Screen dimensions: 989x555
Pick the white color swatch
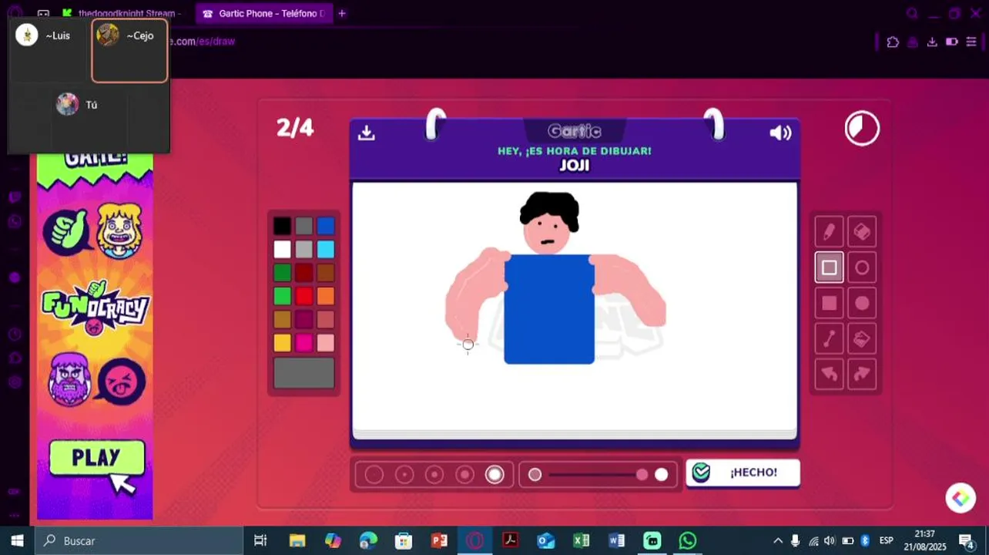(x=283, y=249)
